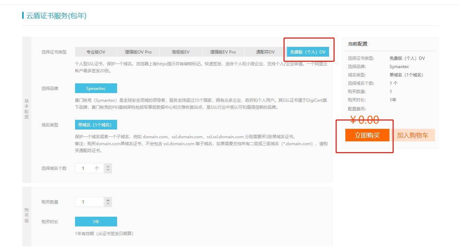This screenshot has height=249, width=460.
Task: Select the 单域名（1个域名）domain type
Action: coord(96,124)
